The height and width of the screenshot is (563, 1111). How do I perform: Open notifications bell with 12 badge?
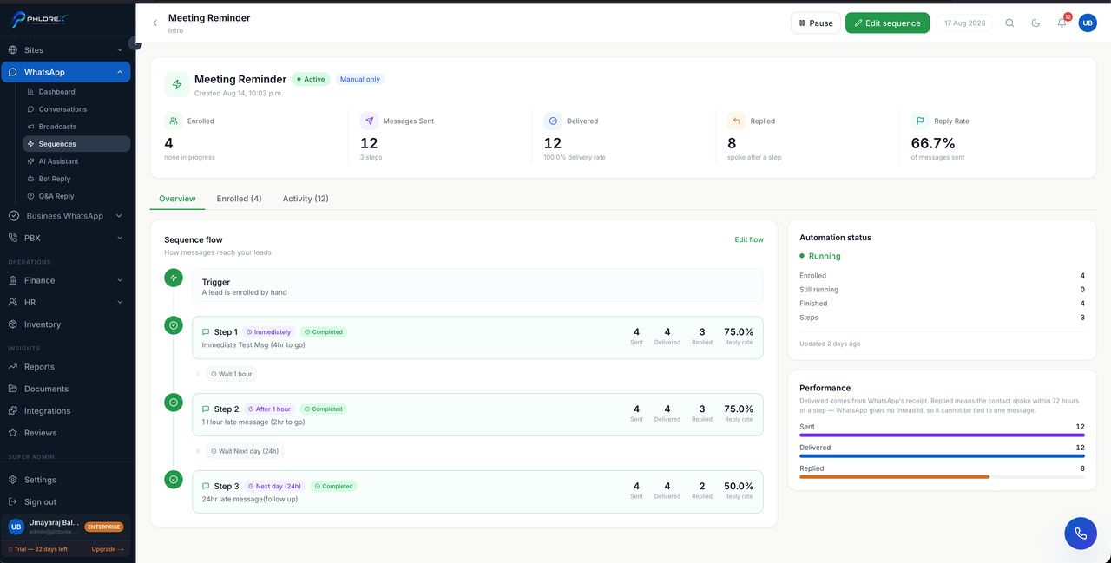[1062, 23]
